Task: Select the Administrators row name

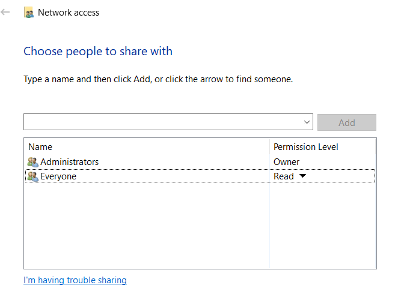Action: coord(69,162)
